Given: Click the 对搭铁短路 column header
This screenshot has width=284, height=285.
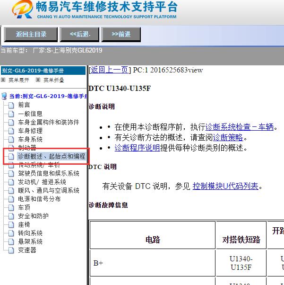Looking at the screenshot, I should point(241,235).
